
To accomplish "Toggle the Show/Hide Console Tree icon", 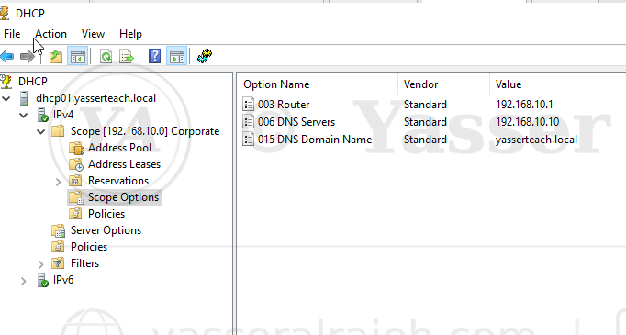I will (77, 57).
